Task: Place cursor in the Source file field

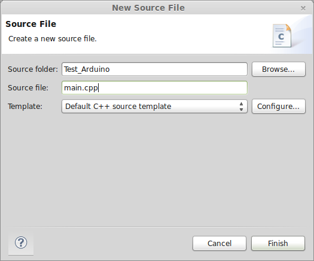Action: click(154, 88)
